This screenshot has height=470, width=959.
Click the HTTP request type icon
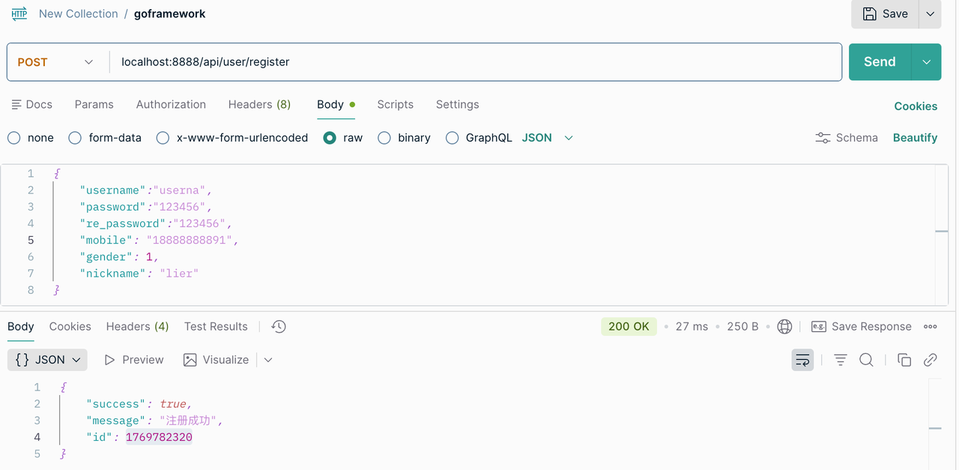point(19,13)
